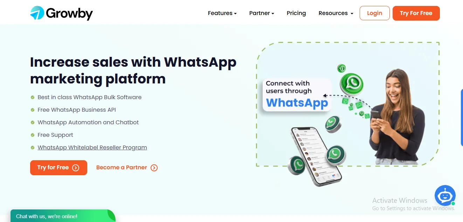This screenshot has width=463, height=222.
Task: Click the arrow circle icon beside Become a Partner
Action: [x=154, y=168]
